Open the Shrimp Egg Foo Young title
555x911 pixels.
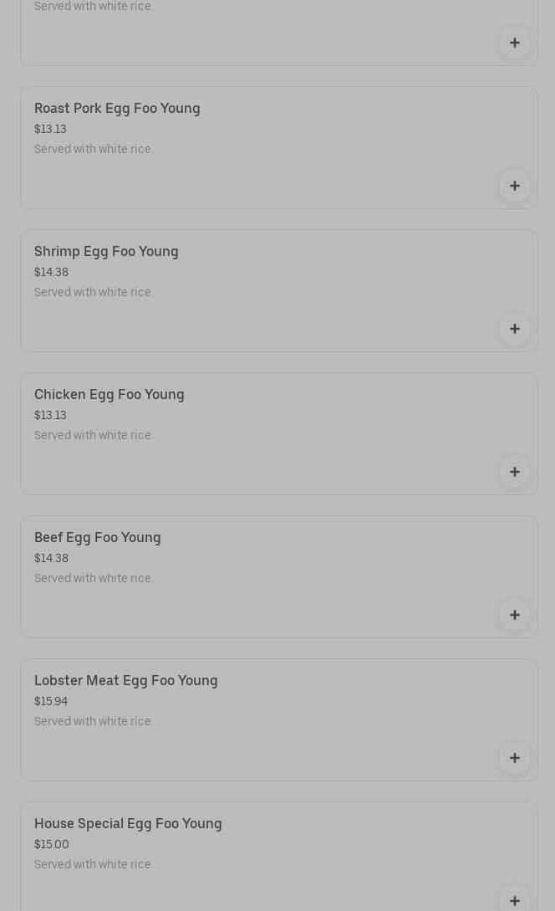(106, 251)
